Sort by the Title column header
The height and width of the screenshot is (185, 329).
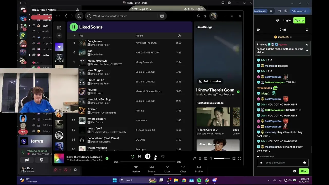pos(81,36)
